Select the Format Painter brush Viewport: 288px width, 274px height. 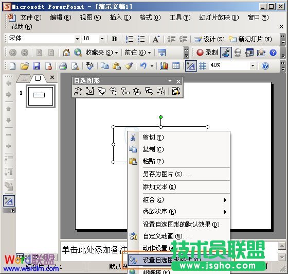(129, 66)
